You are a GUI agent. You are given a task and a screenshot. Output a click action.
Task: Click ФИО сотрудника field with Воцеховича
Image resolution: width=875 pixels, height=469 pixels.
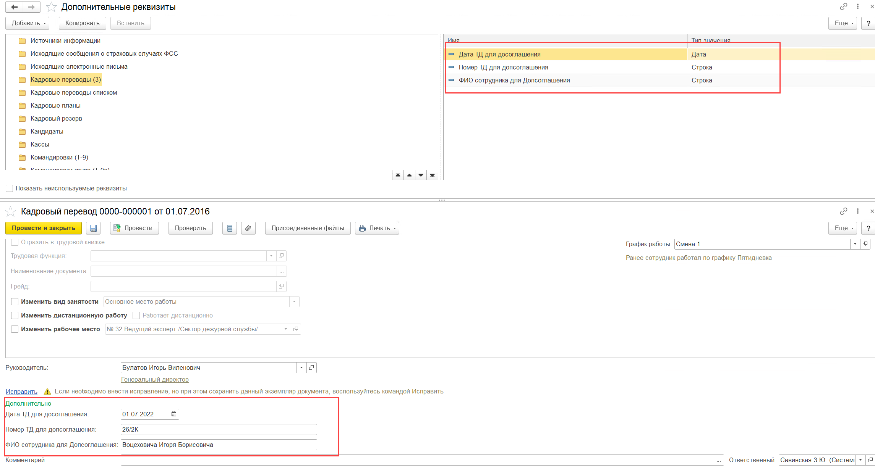pos(219,445)
